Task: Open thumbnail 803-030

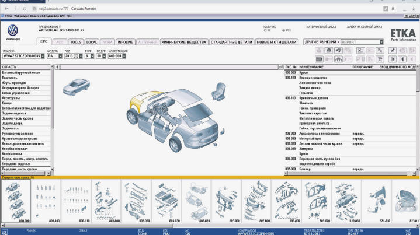Action: (x=166, y=201)
